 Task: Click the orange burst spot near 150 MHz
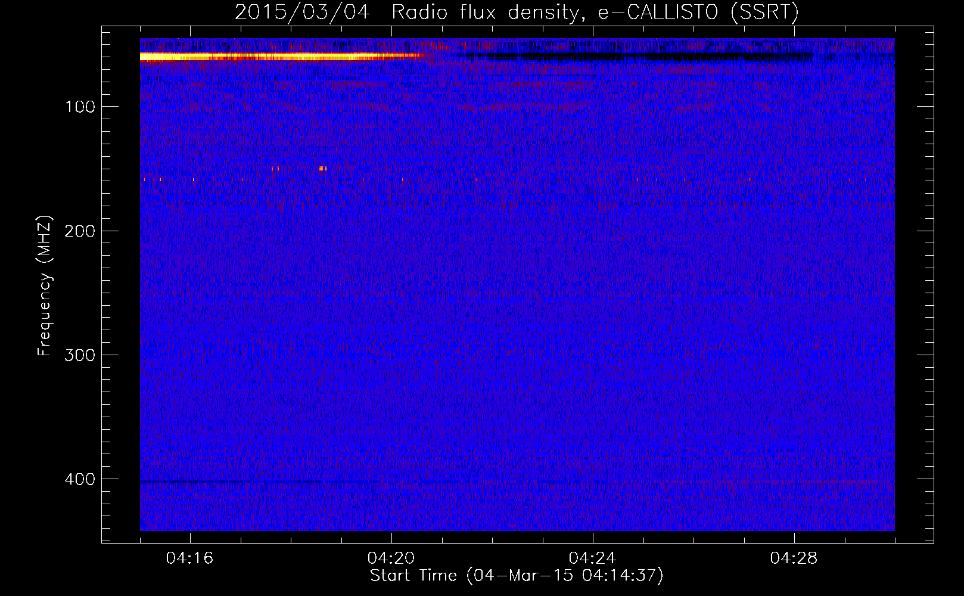pyautogui.click(x=322, y=169)
